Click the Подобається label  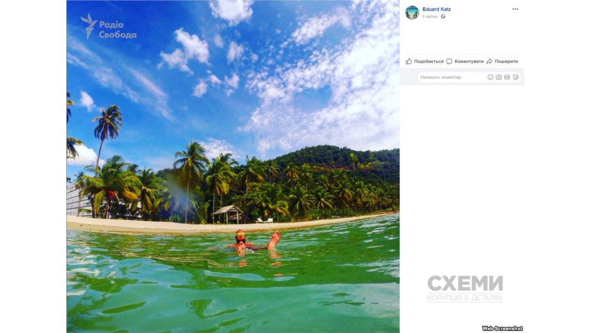[428, 61]
